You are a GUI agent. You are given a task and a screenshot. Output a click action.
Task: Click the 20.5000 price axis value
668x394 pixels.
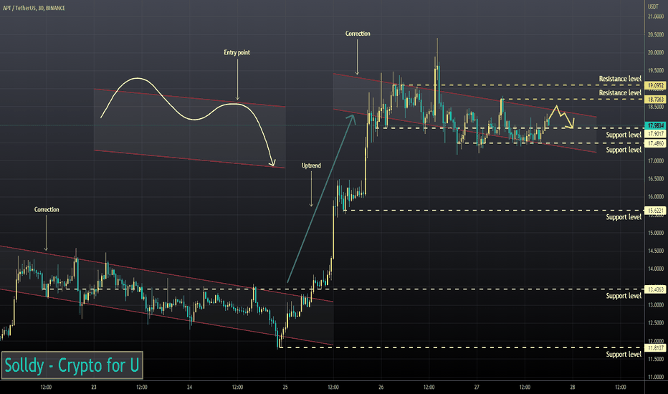[656, 34]
